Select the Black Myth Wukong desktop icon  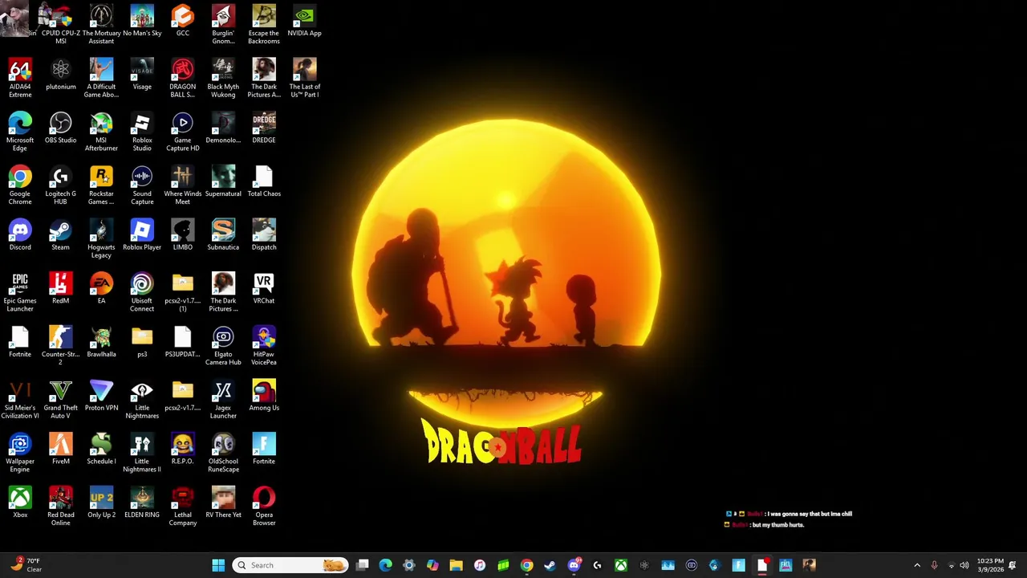point(223,78)
